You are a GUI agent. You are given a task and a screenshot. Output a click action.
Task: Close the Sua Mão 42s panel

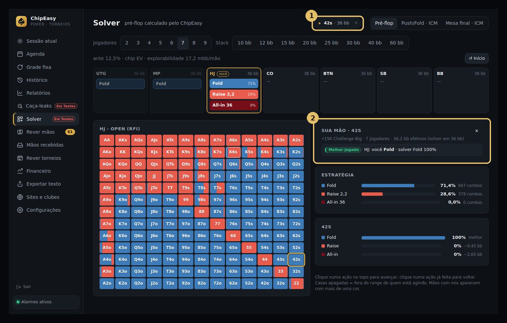click(477, 131)
